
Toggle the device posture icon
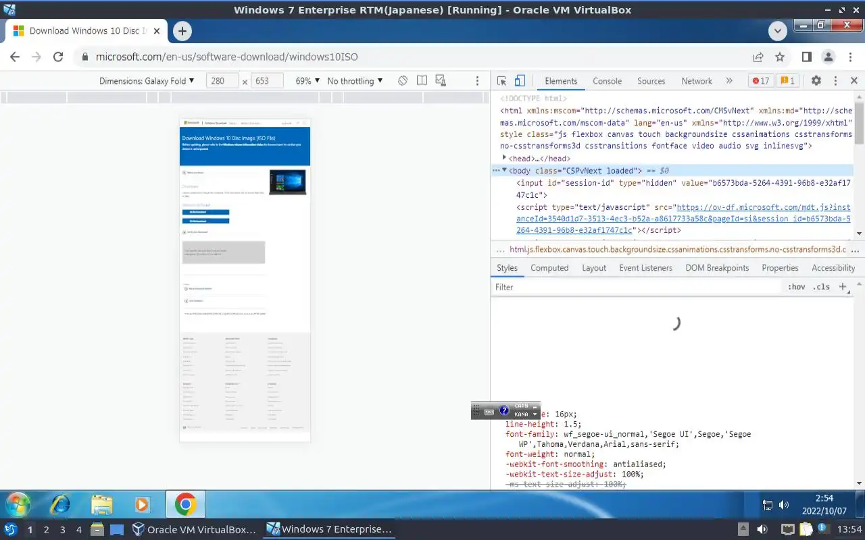441,81
